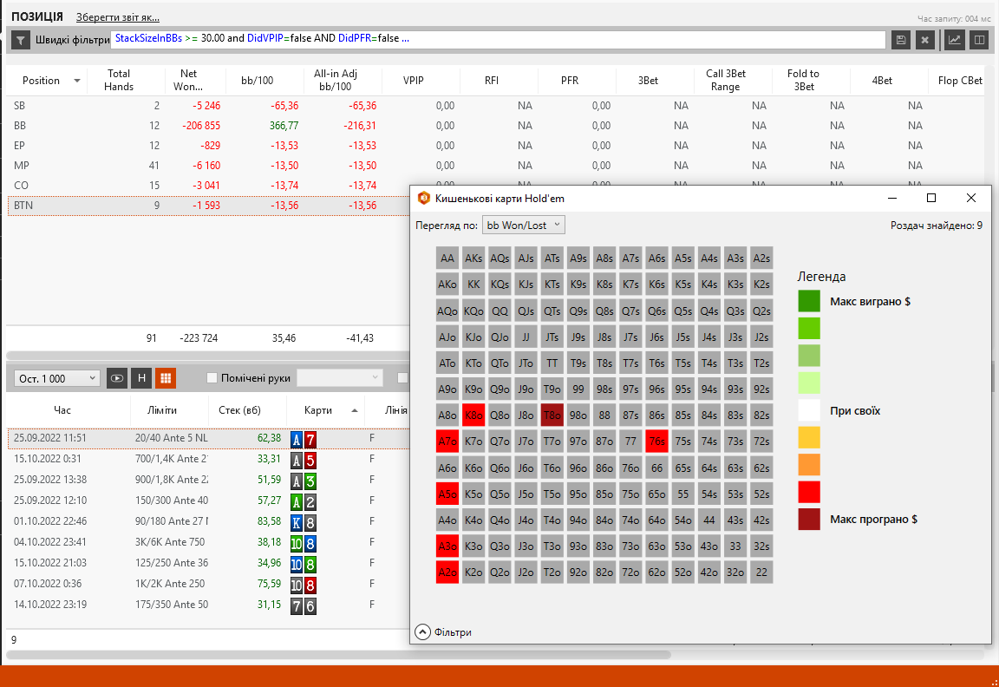Screen dimensions: 999x687
Task: Click the dark green Макс виграно legend swatch
Action: click(809, 301)
